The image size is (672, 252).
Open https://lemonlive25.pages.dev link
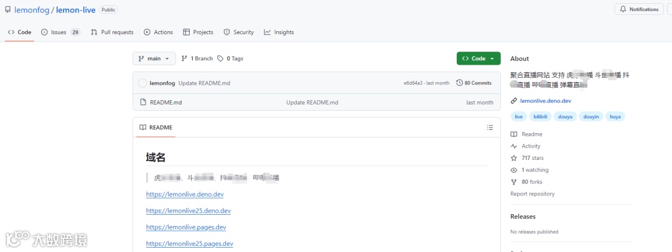[x=189, y=244]
